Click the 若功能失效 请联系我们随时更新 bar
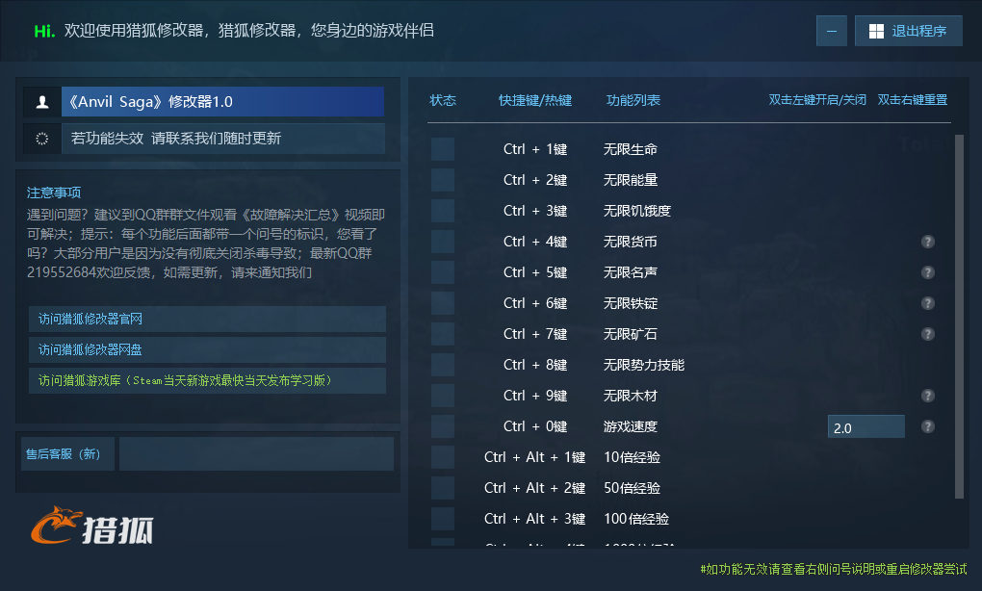The height and width of the screenshot is (591, 982). click(222, 139)
